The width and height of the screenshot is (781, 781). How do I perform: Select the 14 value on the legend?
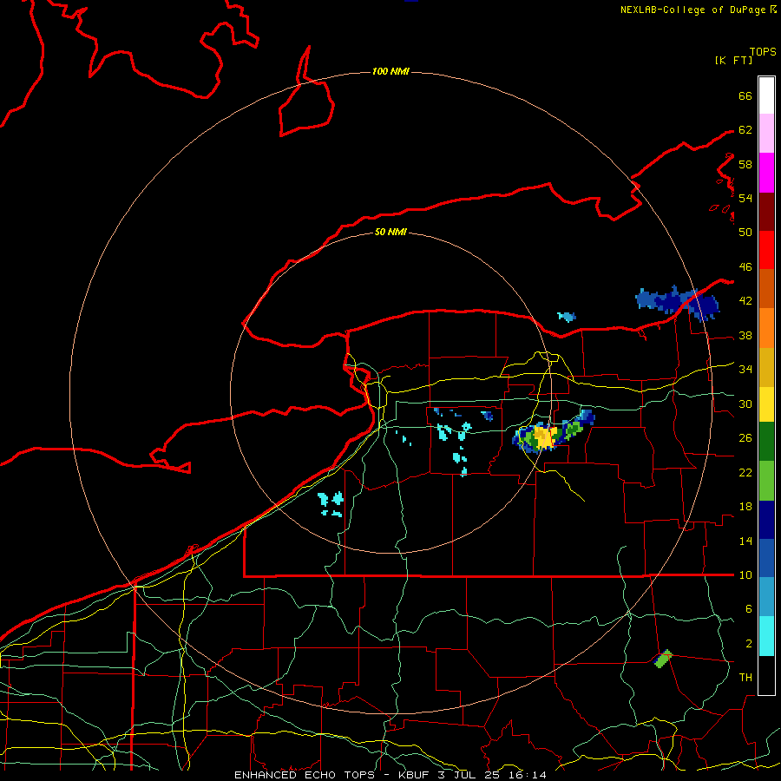coord(745,541)
